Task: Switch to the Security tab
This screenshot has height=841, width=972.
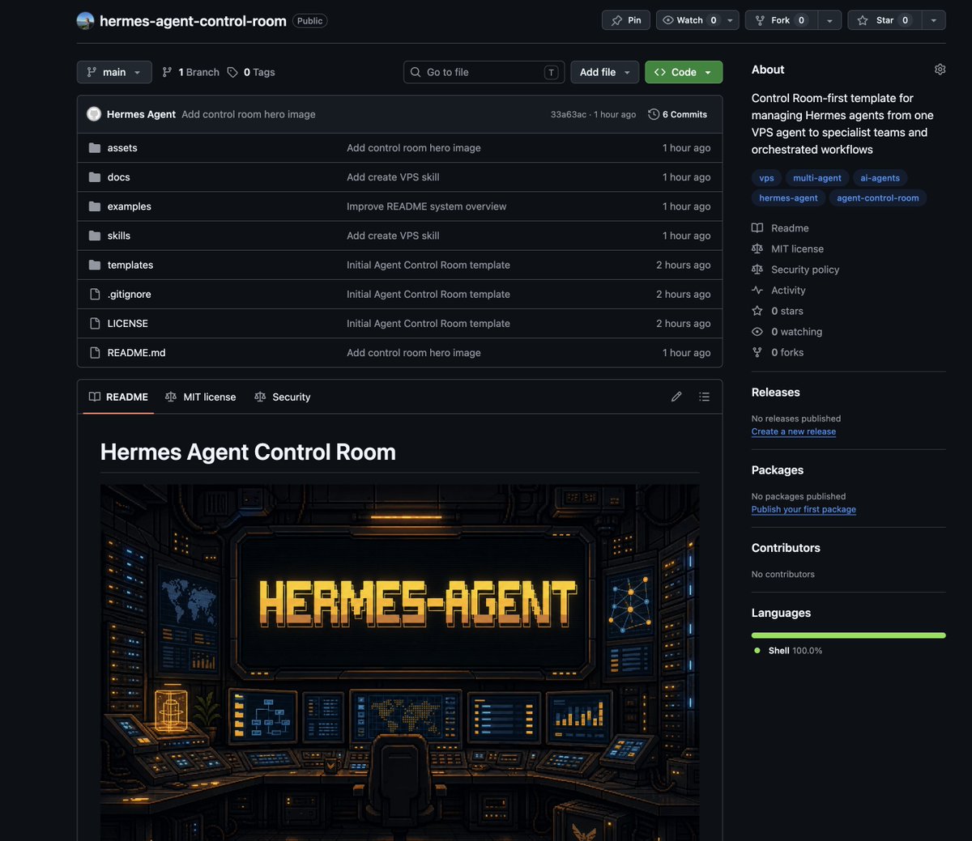Action: [283, 397]
